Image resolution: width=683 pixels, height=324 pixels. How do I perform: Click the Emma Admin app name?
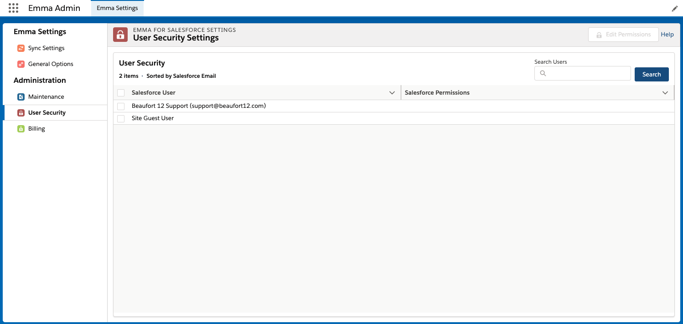pos(54,8)
